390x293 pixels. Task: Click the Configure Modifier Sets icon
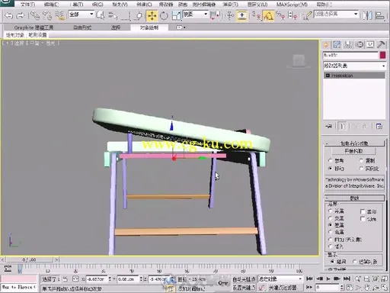(379, 126)
